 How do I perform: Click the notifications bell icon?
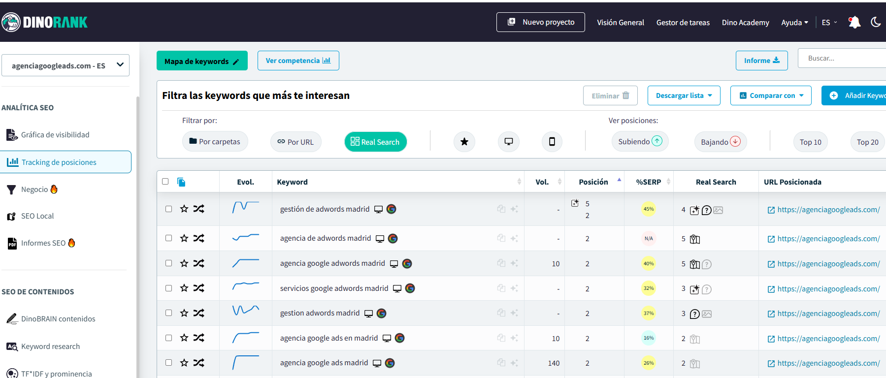854,22
